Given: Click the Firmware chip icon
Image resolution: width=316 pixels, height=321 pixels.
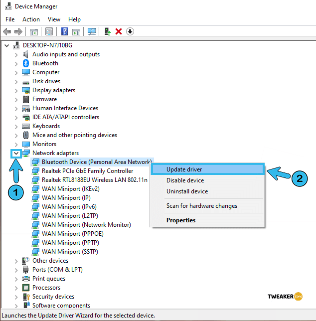Looking at the screenshot, I should coord(26,99).
